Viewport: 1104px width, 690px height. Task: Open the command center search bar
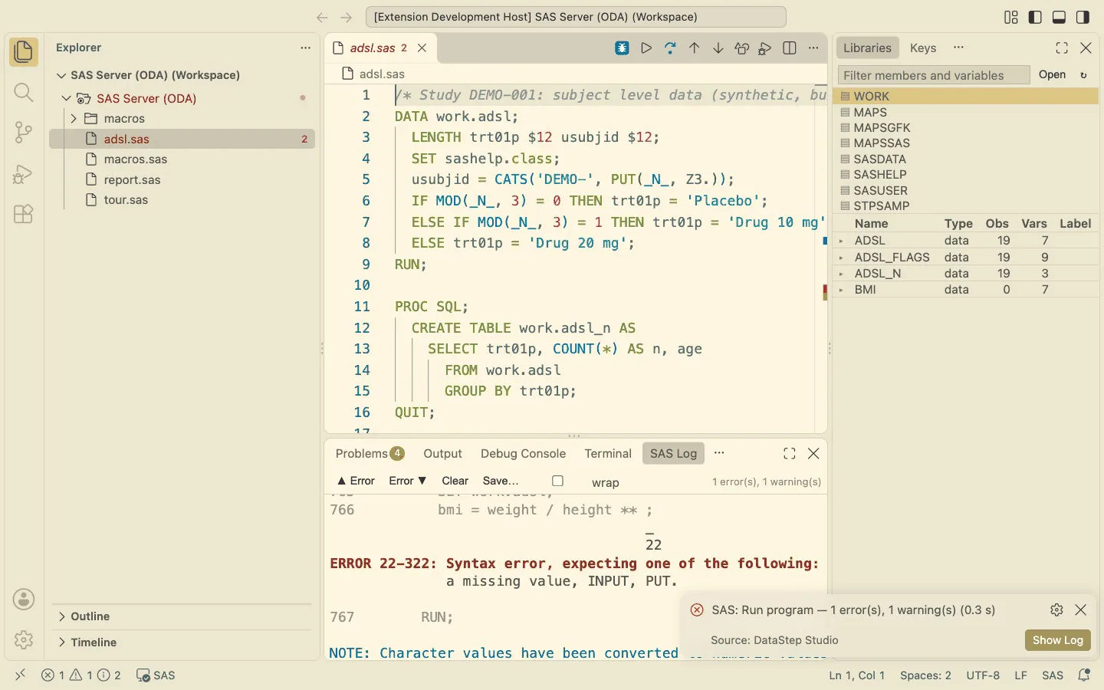tap(576, 17)
